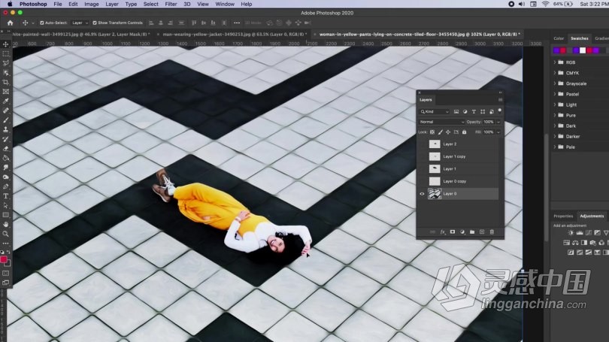Select the Eyedropper tool
The width and height of the screenshot is (609, 342).
pyautogui.click(x=6, y=101)
